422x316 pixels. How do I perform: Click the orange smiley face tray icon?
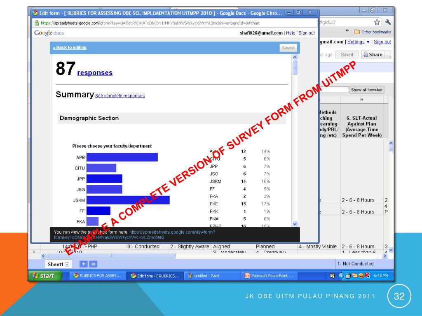pyautogui.click(x=361, y=275)
